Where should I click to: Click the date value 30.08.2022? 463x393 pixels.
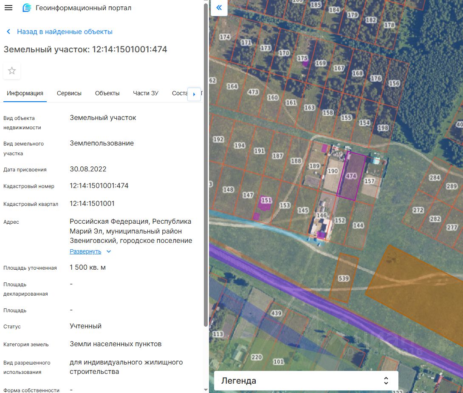click(x=88, y=169)
